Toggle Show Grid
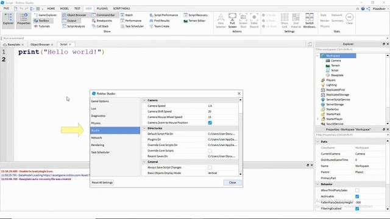 pos(285,21)
